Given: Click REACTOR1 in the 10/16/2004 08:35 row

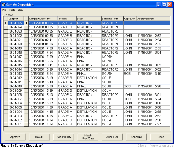Looking at the screenshot, I should click(112, 27).
